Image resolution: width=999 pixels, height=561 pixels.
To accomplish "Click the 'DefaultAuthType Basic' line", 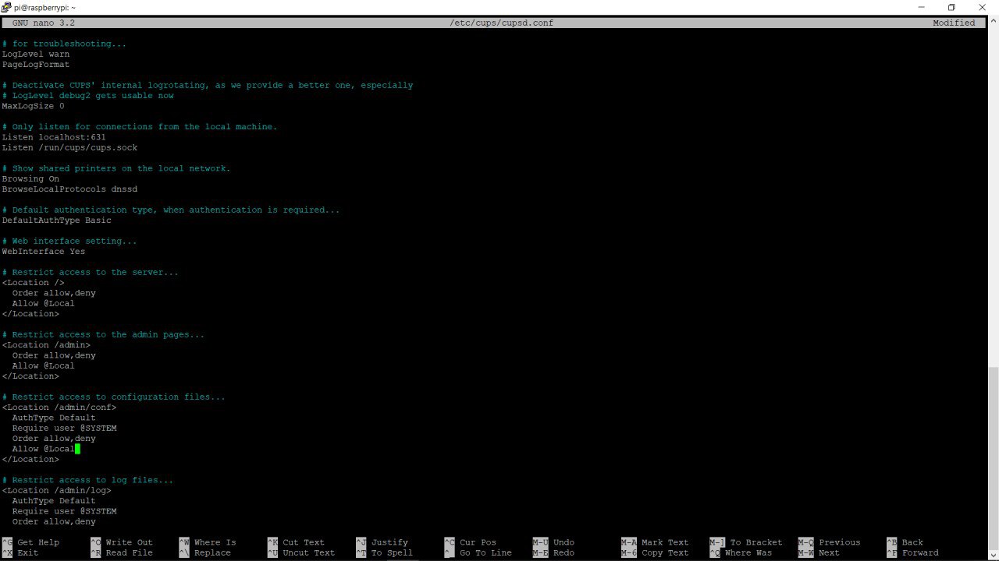I will tap(56, 221).
